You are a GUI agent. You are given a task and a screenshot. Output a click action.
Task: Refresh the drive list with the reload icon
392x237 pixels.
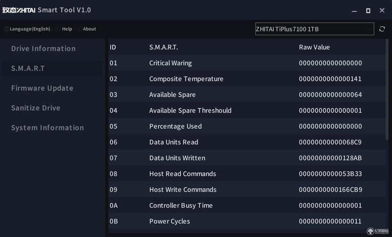pos(382,29)
